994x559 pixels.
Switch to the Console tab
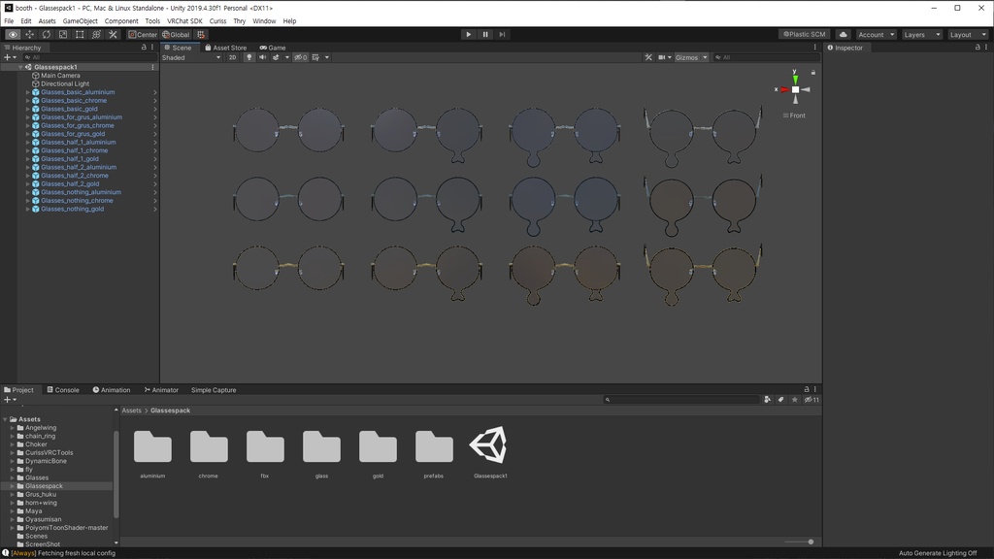pyautogui.click(x=62, y=389)
